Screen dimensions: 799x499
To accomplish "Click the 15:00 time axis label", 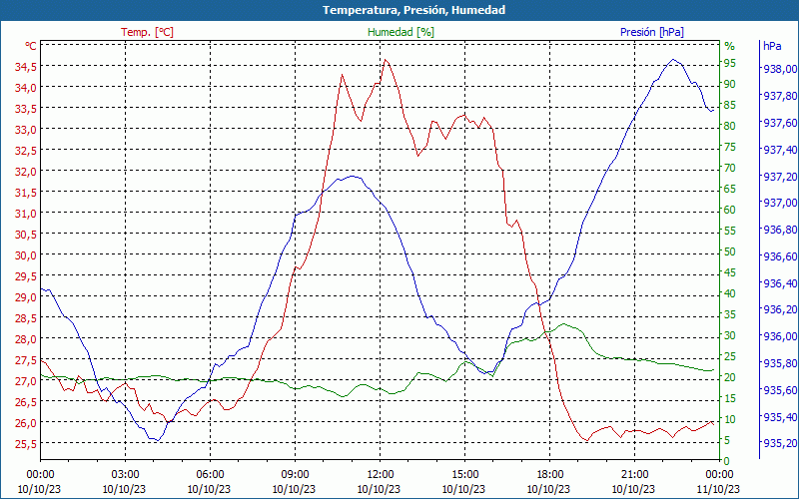I will pyautogui.click(x=464, y=475).
